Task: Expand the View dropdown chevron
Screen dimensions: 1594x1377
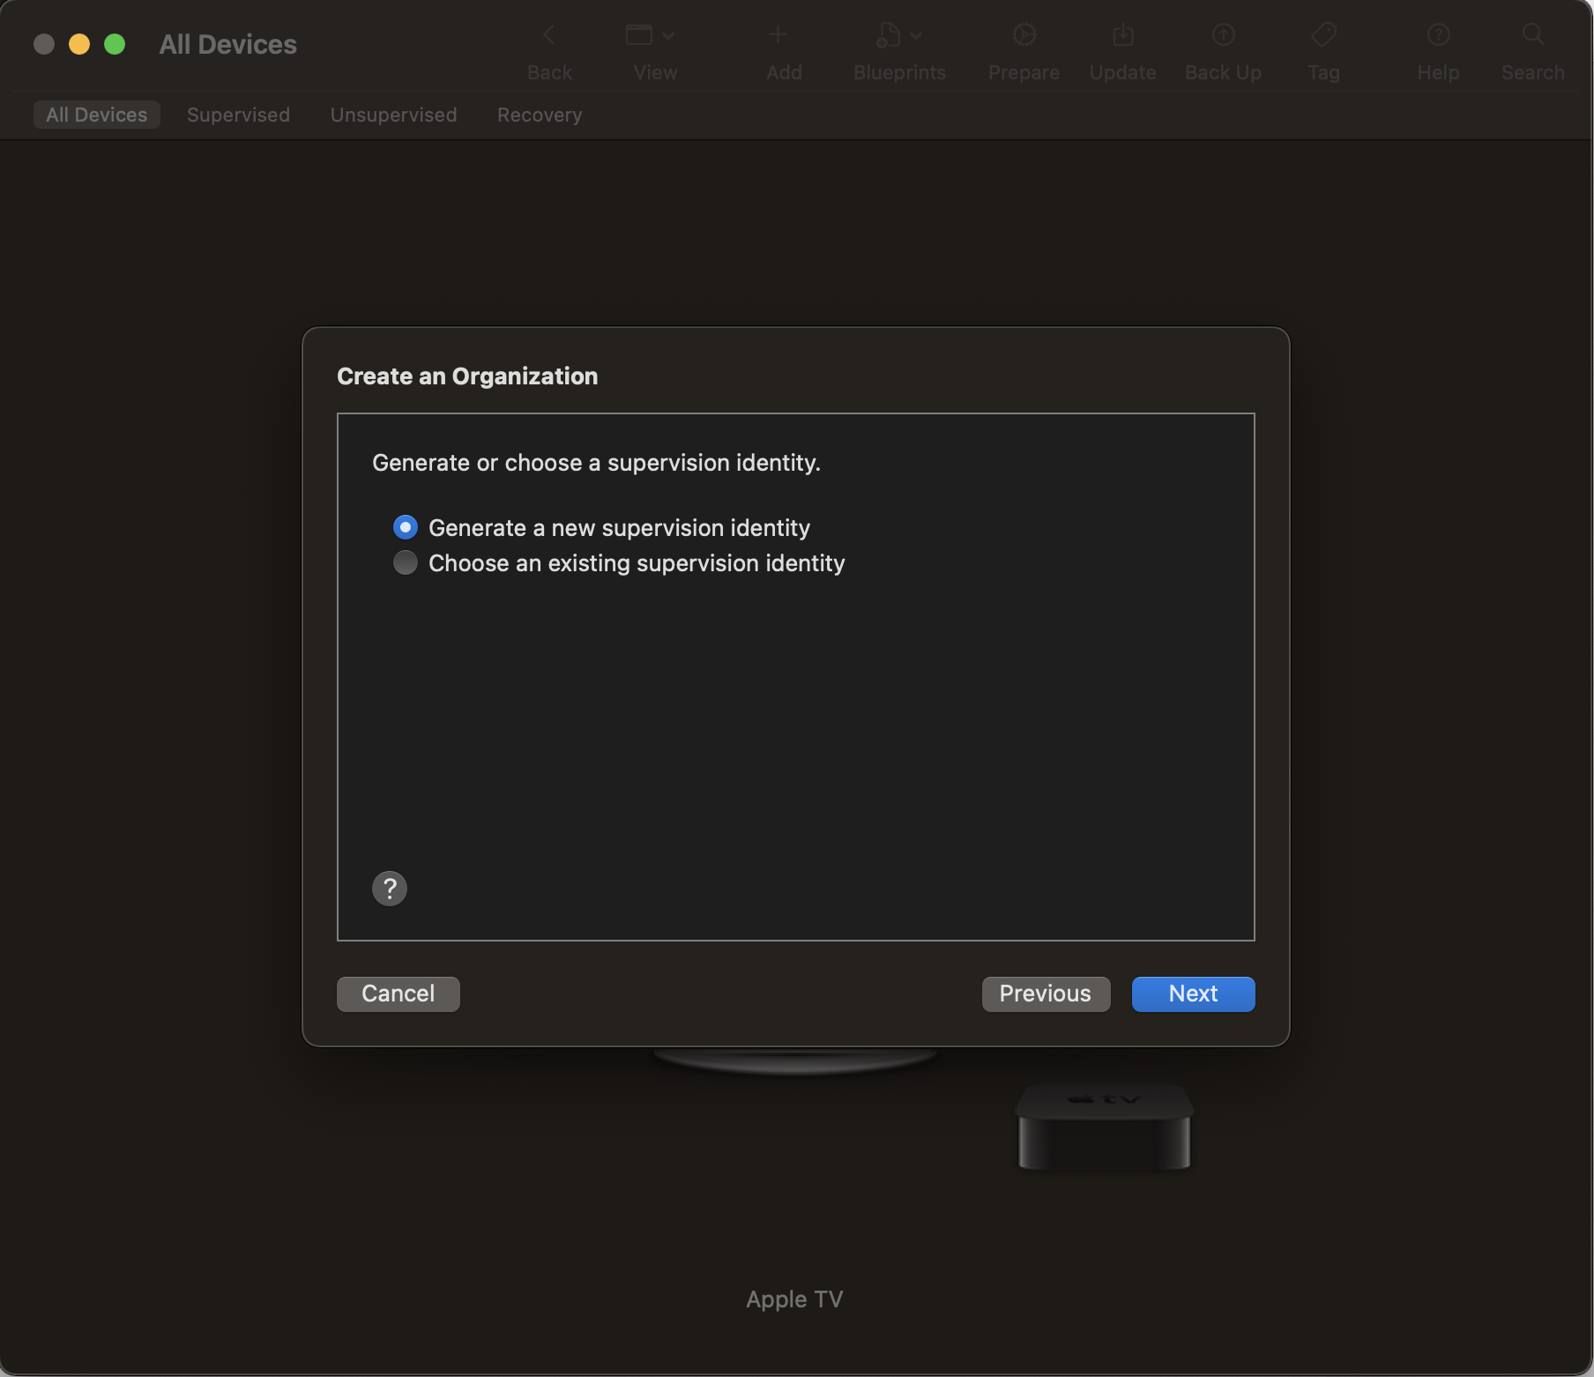Action: point(668,36)
